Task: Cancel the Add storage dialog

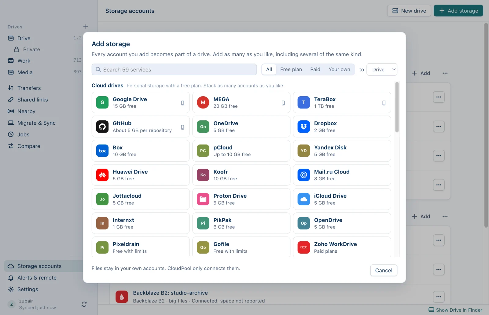Action: pos(384,270)
